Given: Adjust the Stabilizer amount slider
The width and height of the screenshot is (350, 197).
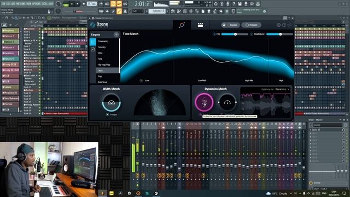Looking at the screenshot, I should click(279, 34).
